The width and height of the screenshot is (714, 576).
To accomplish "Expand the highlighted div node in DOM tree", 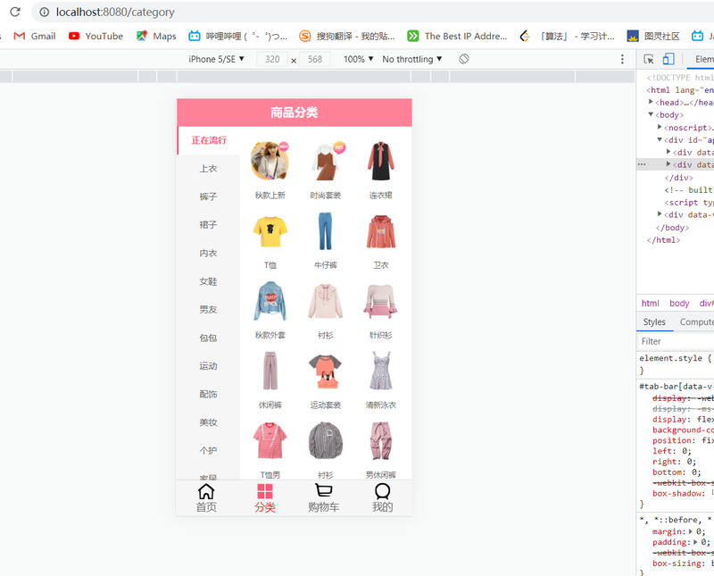I will pyautogui.click(x=668, y=164).
